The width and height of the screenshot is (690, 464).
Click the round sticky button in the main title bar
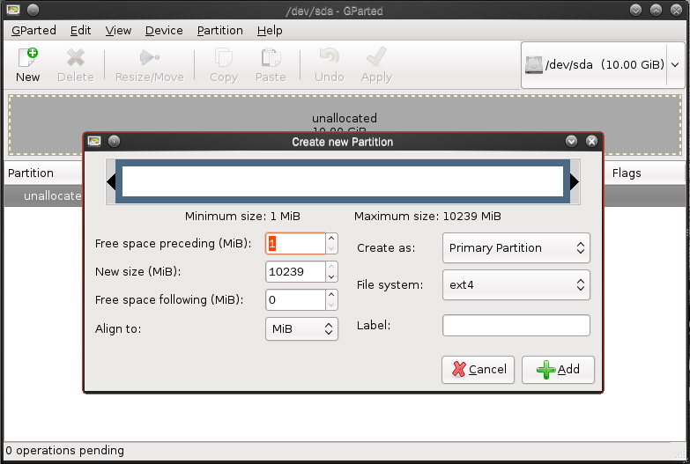(x=33, y=10)
